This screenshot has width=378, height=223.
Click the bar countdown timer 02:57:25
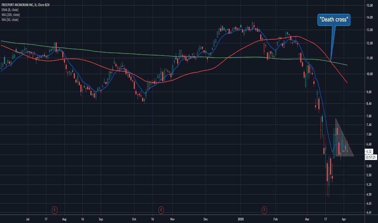[371, 157]
